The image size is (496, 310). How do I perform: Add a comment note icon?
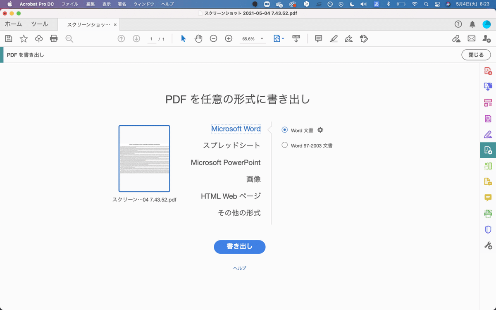319,38
